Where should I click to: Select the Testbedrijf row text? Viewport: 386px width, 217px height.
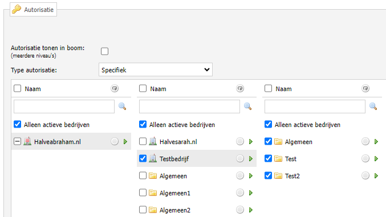click(x=174, y=159)
